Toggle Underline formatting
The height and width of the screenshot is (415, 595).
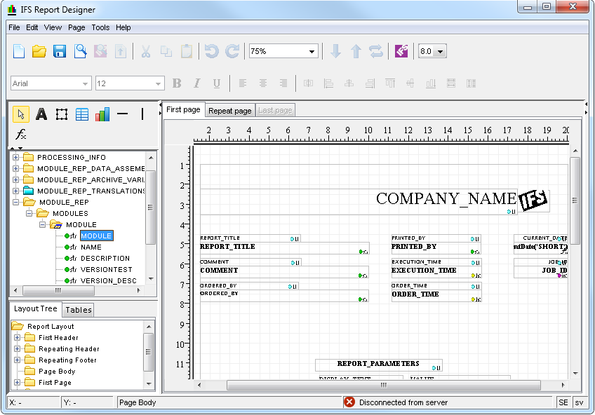point(217,83)
